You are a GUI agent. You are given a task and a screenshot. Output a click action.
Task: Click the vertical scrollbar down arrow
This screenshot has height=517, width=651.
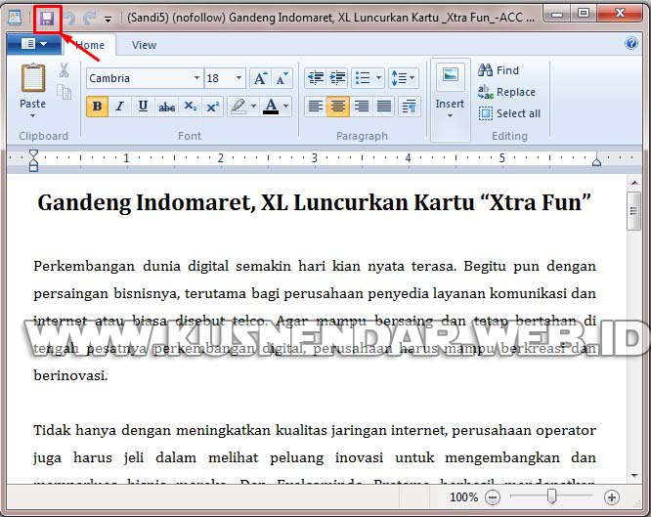(x=634, y=476)
